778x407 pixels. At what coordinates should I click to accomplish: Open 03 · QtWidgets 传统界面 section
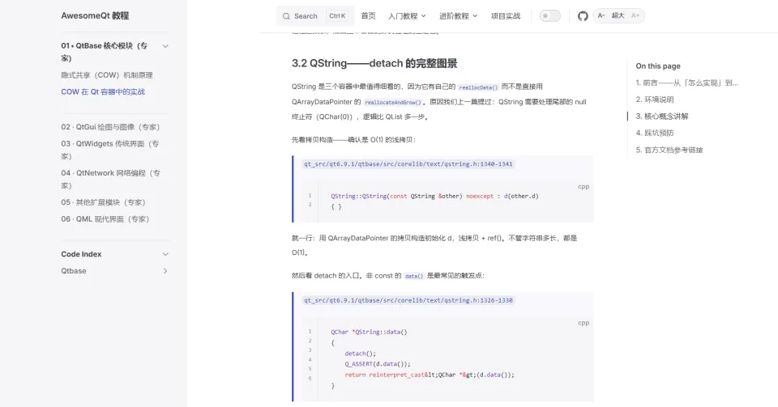pos(110,150)
